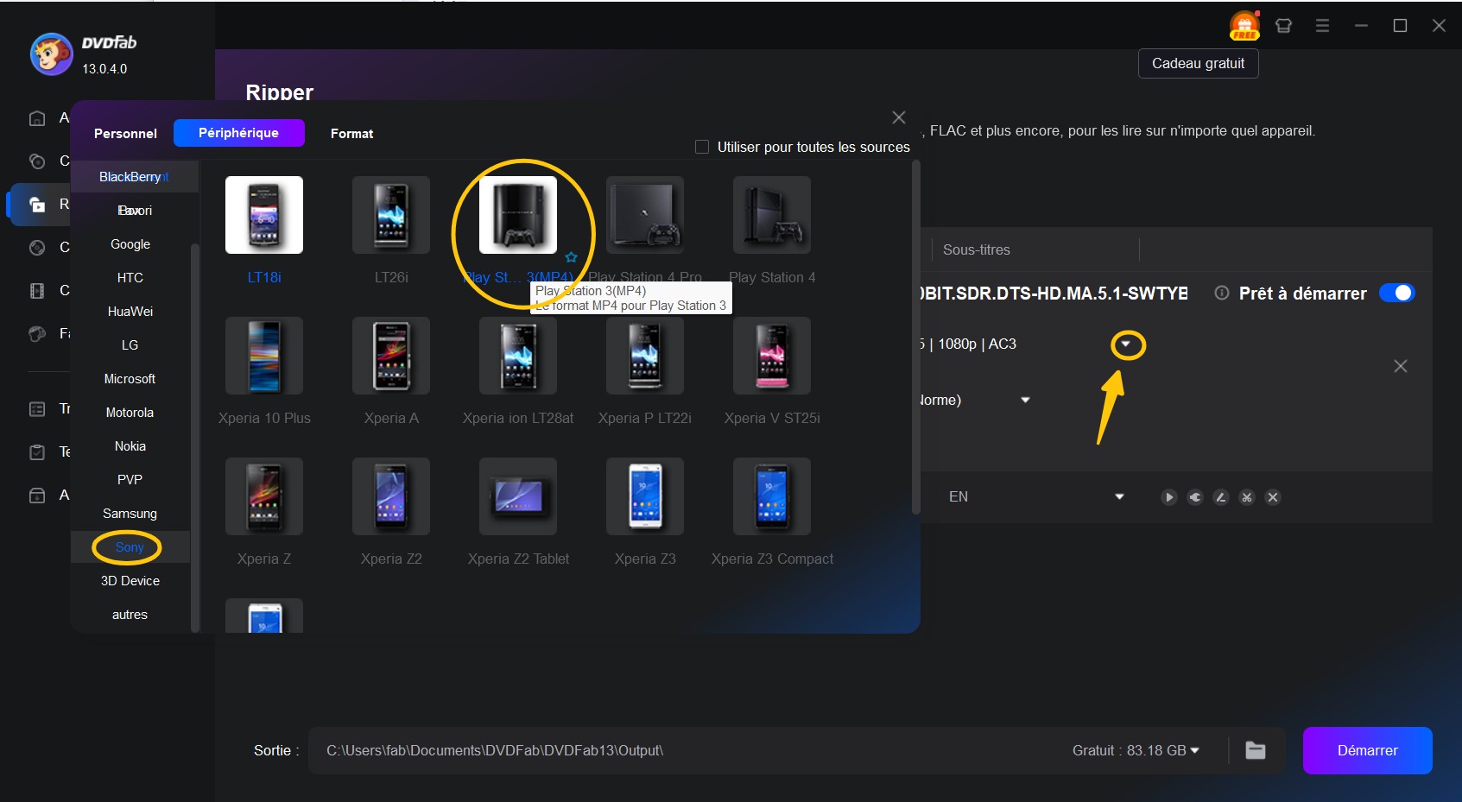Select LG in brand list

(x=130, y=345)
